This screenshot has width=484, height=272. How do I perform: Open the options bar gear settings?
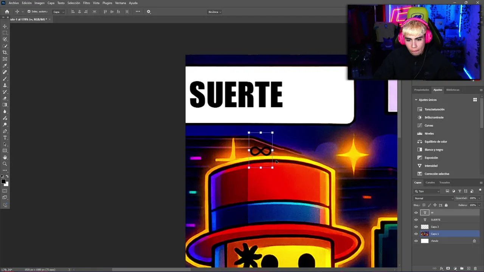click(149, 12)
